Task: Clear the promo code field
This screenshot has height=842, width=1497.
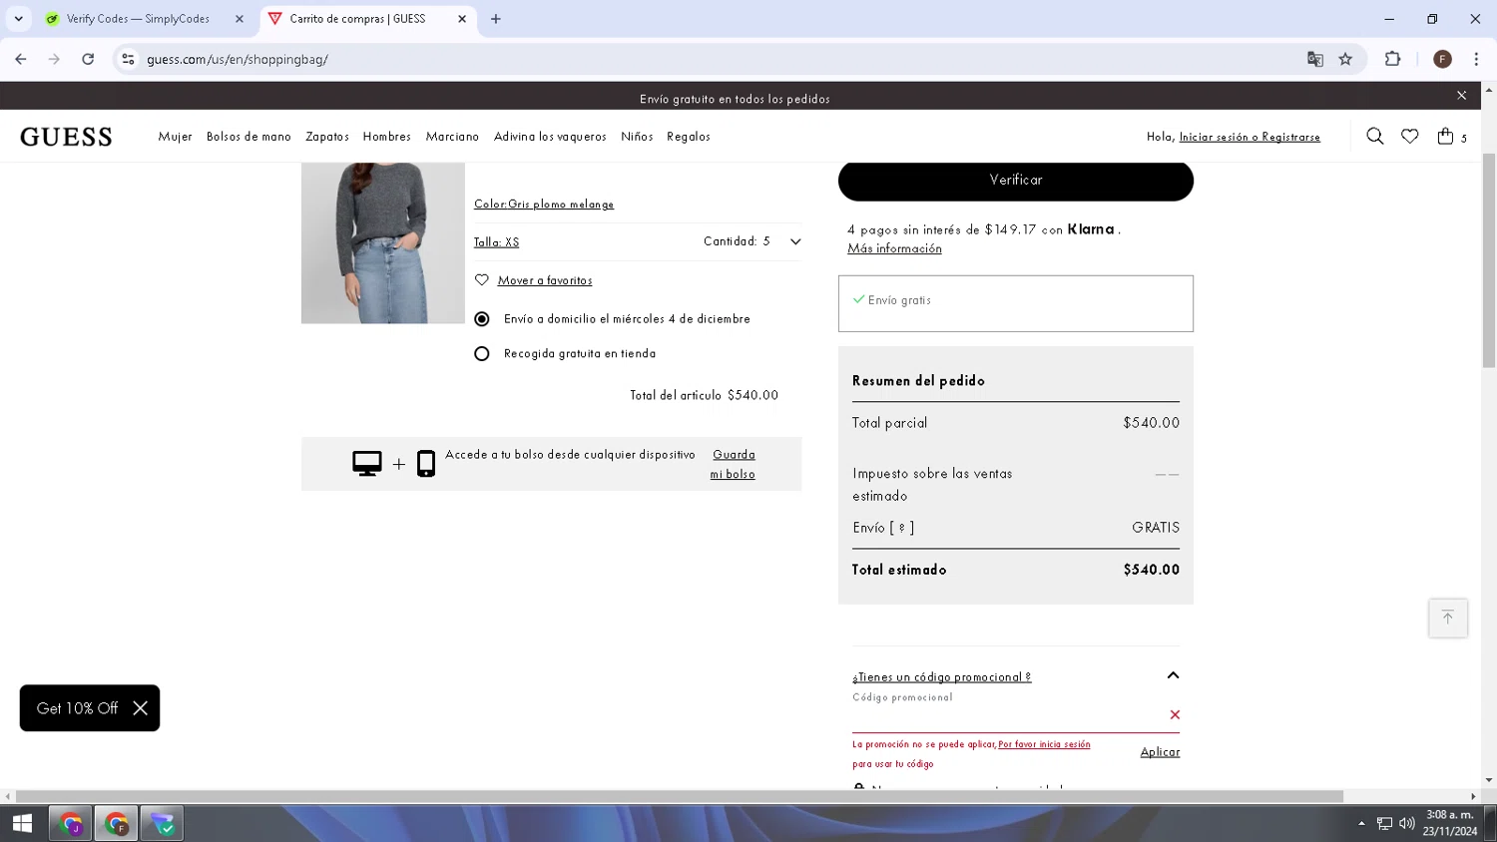Action: [1175, 714]
